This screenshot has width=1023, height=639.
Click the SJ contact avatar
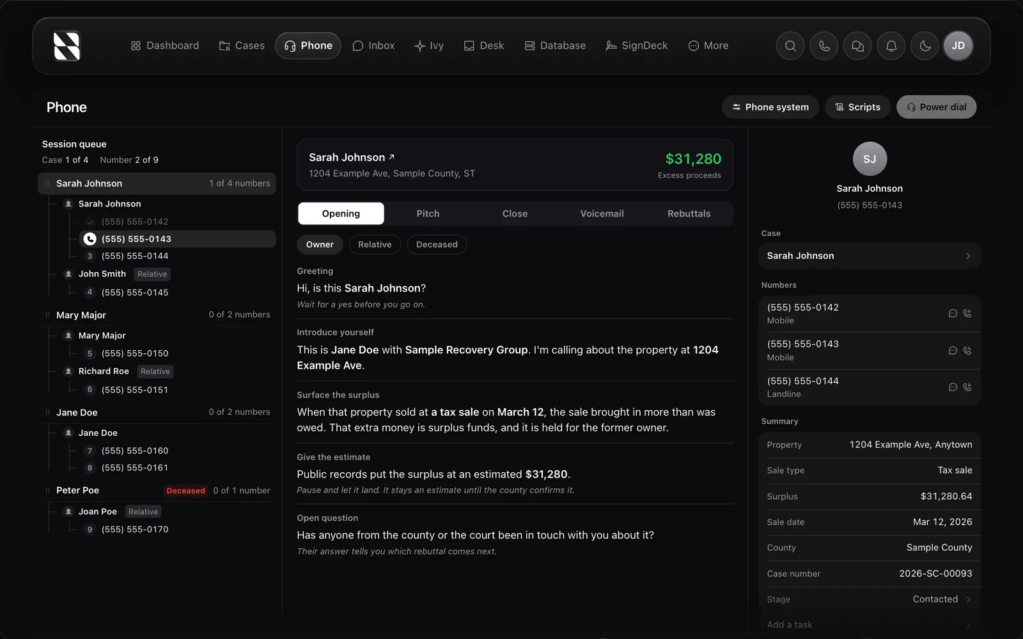[870, 159]
